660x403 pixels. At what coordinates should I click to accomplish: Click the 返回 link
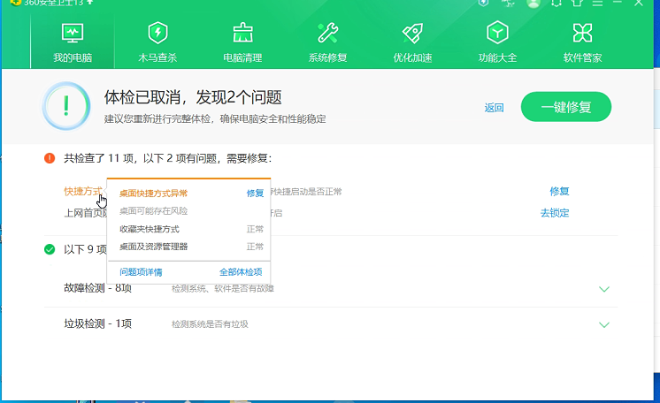pos(495,108)
